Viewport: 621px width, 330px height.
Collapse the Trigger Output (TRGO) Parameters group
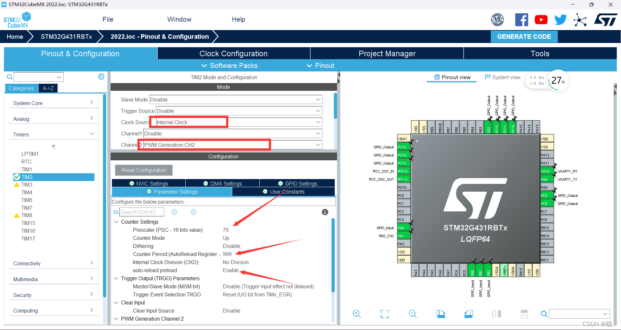pyautogui.click(x=116, y=279)
